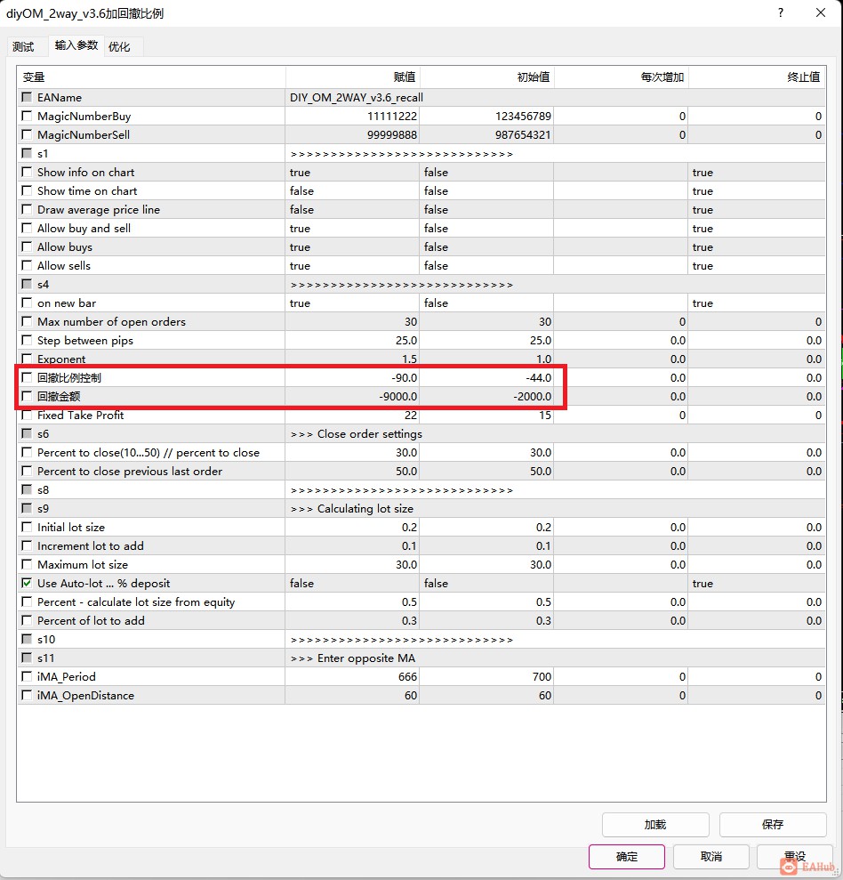Select the Max number of open orders value

352,321
